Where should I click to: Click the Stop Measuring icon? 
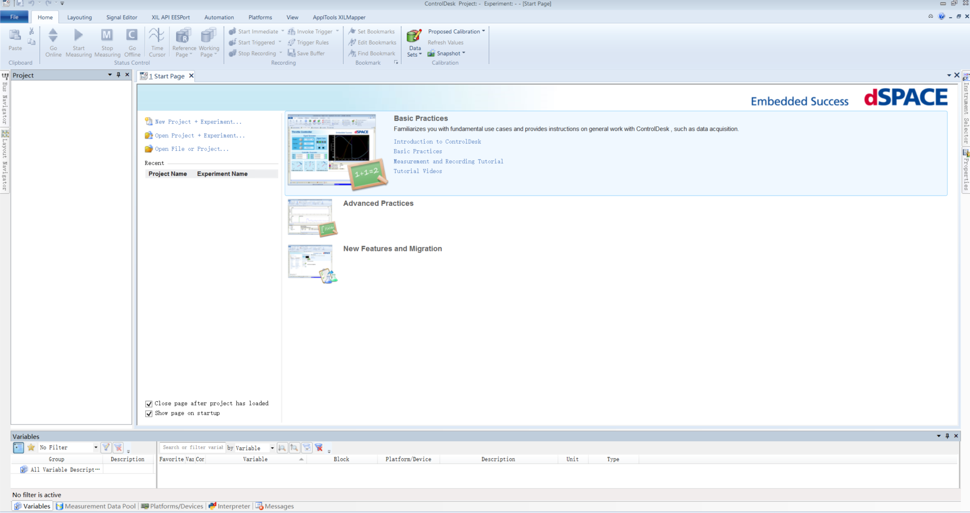pyautogui.click(x=107, y=36)
